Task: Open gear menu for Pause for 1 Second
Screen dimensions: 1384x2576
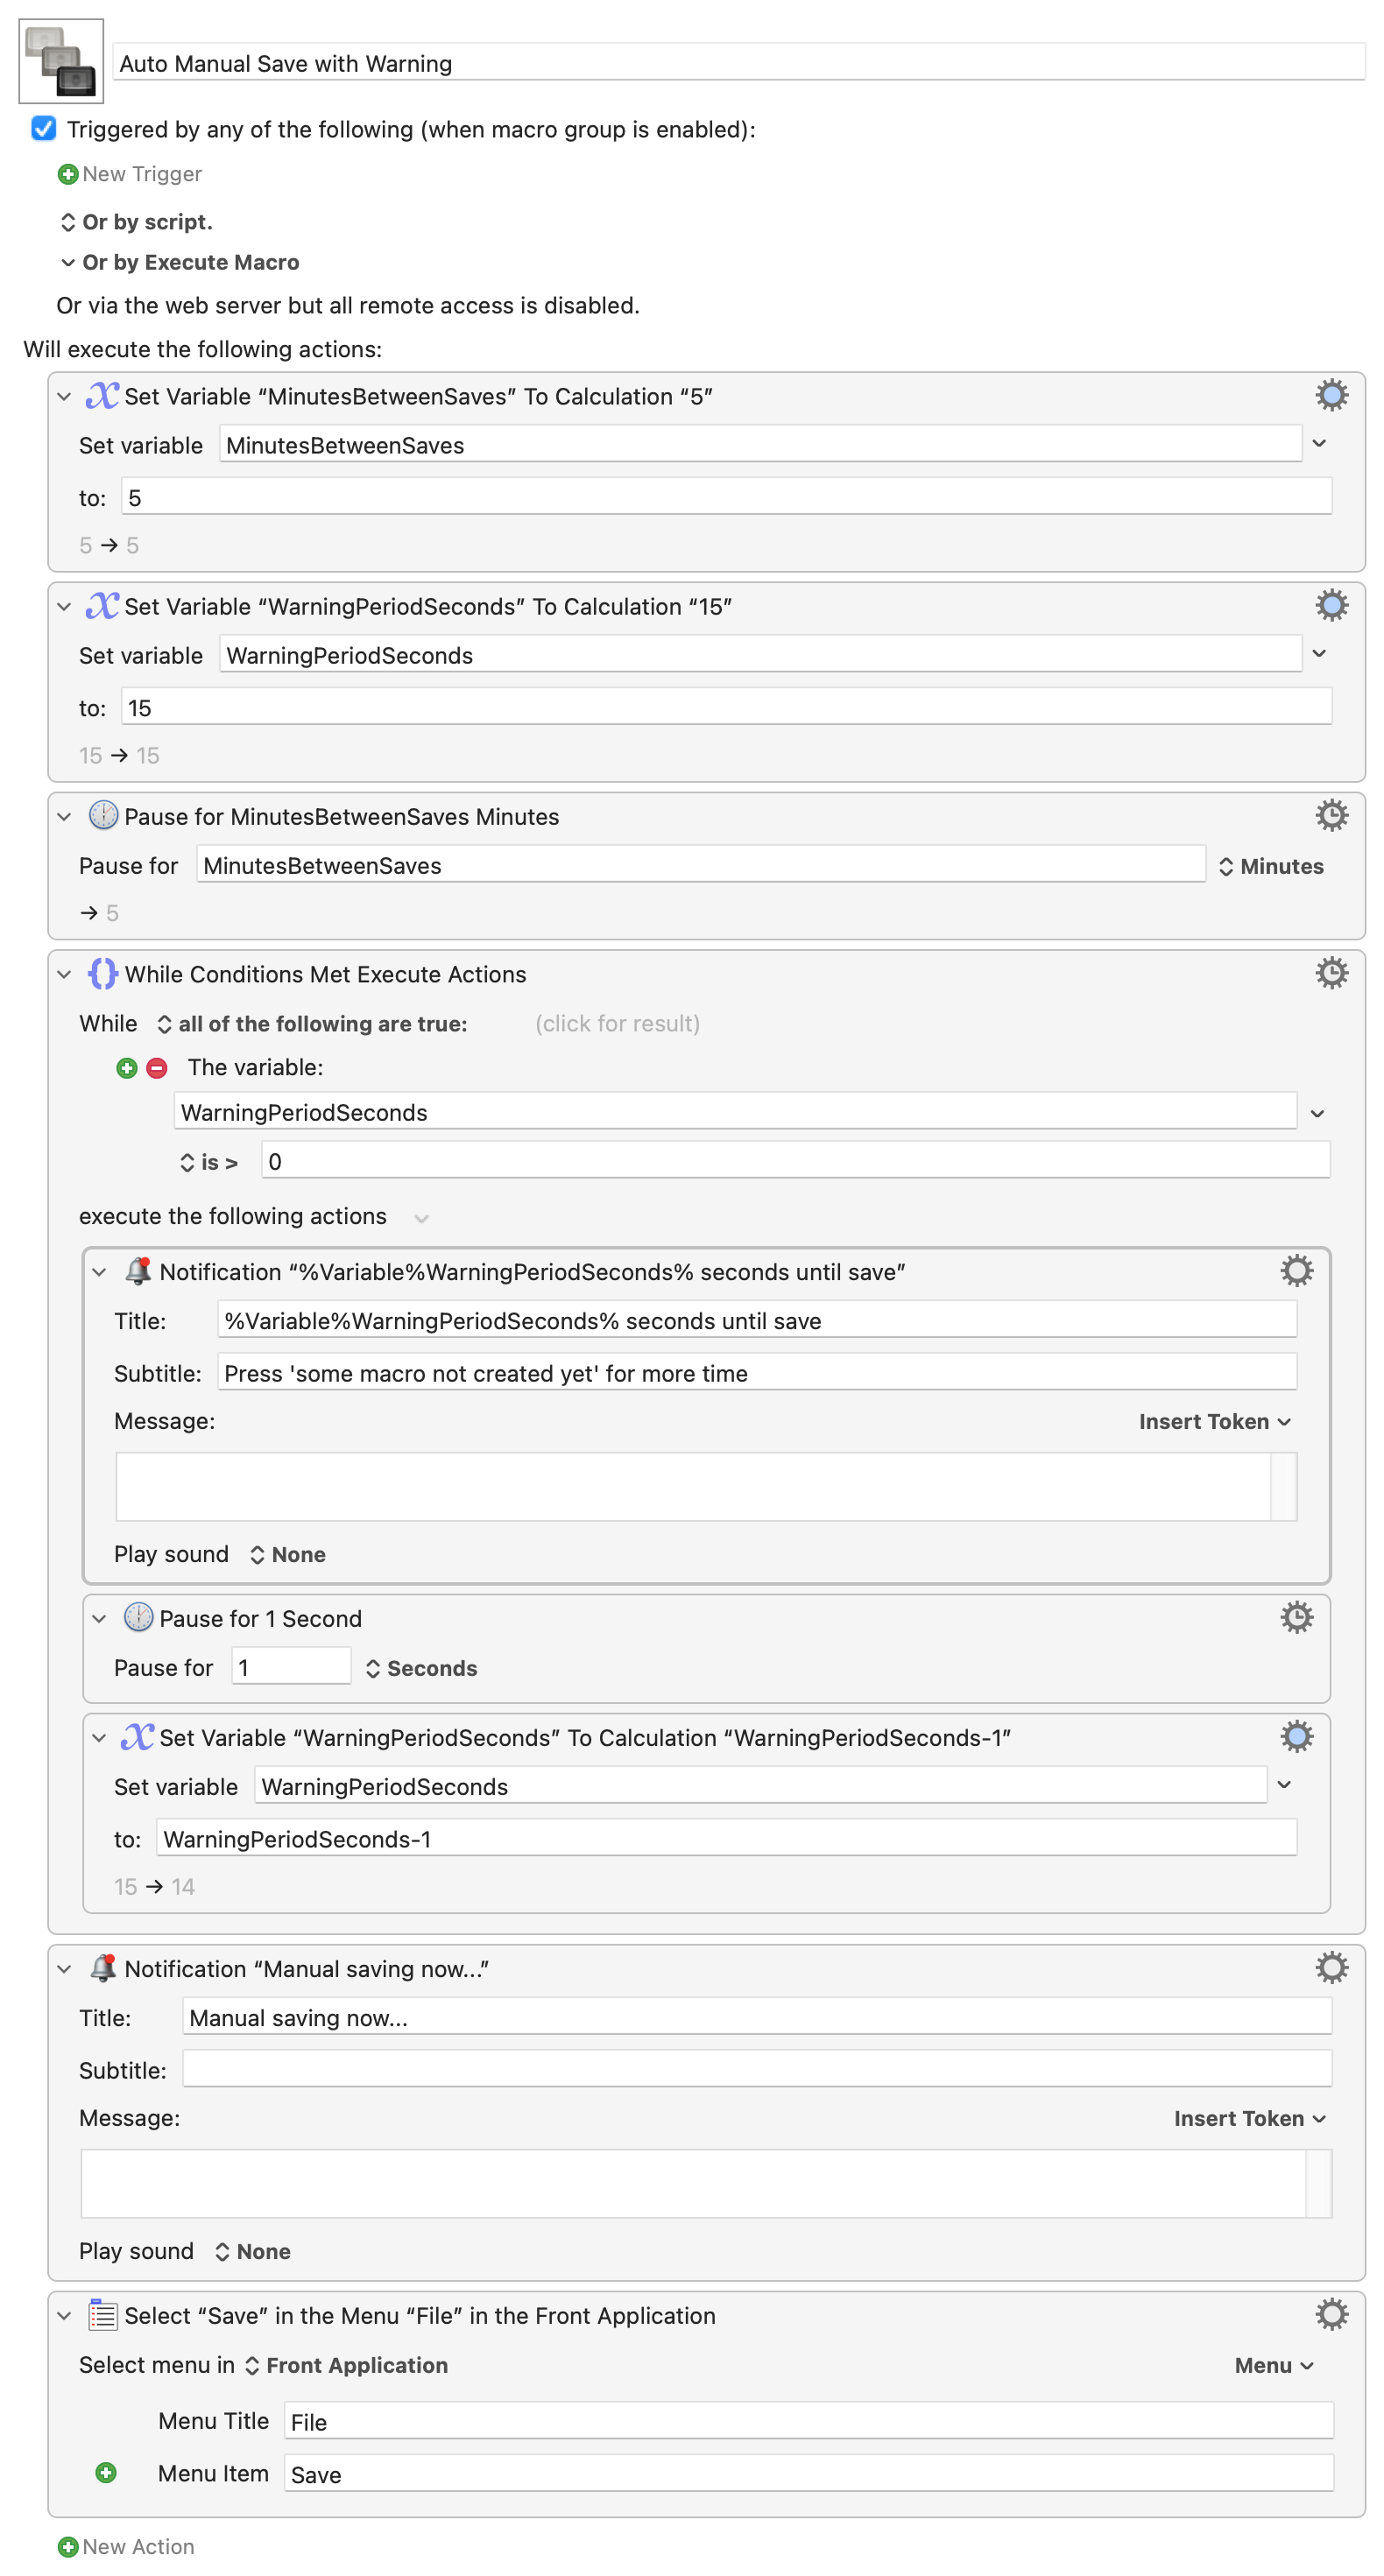Action: (x=1296, y=1617)
